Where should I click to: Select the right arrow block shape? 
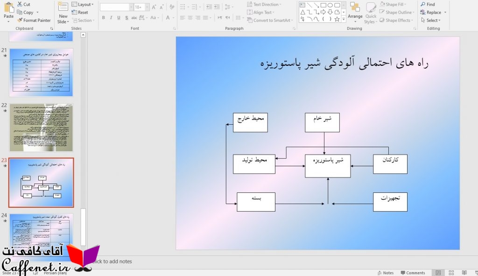(323, 12)
